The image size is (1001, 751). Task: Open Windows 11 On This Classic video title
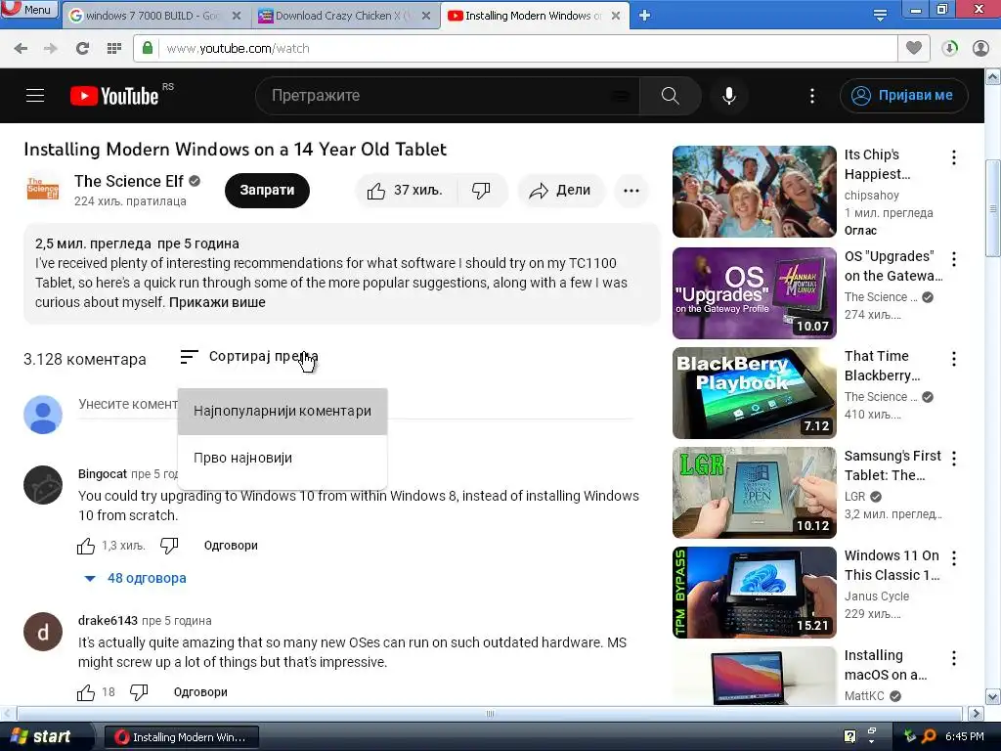(x=892, y=565)
